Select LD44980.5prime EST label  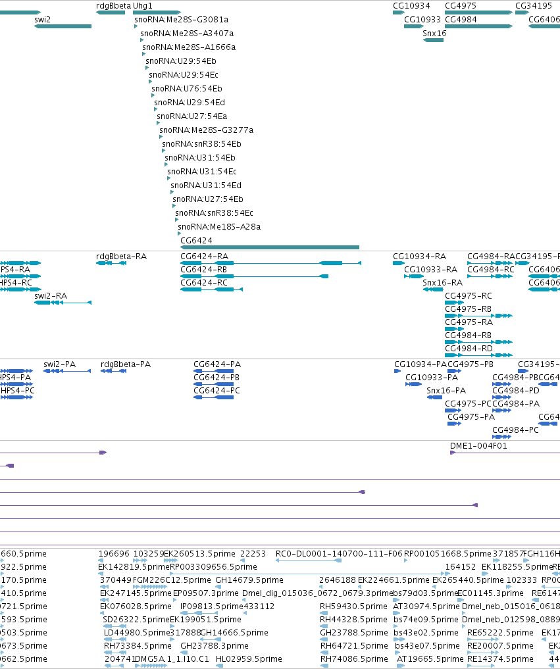click(137, 633)
